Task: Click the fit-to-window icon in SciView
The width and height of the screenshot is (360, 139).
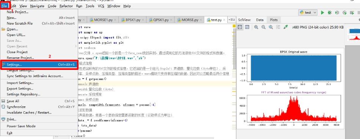Action: tap(278, 27)
